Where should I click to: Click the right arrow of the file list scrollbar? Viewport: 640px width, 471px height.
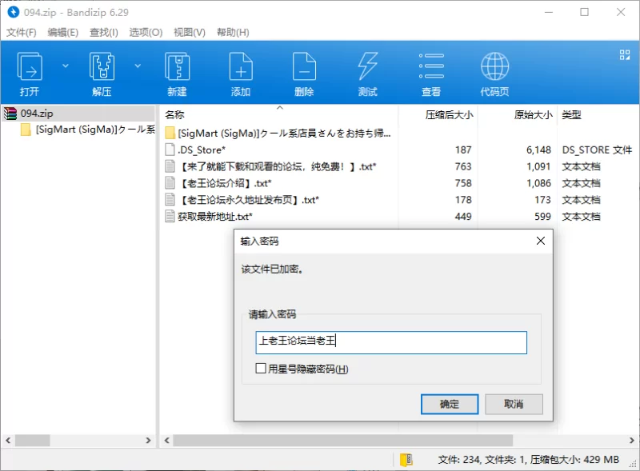(x=632, y=441)
